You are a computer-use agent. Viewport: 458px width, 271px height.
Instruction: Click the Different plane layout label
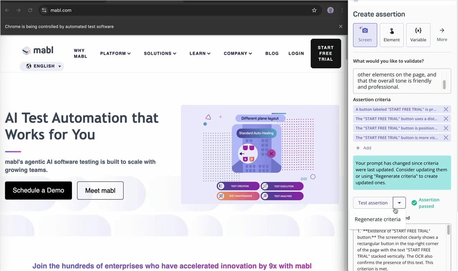260,118
